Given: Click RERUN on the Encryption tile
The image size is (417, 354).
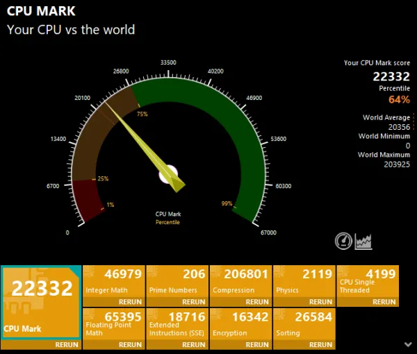Looking at the screenshot, I should [257, 344].
